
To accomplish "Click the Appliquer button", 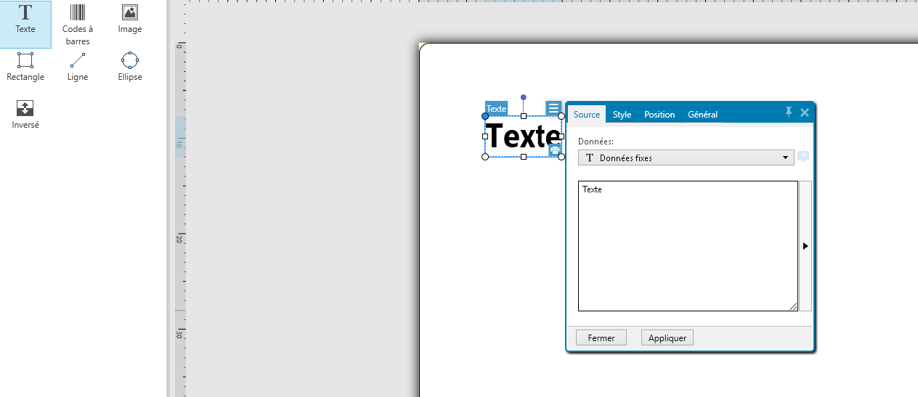I will [667, 337].
